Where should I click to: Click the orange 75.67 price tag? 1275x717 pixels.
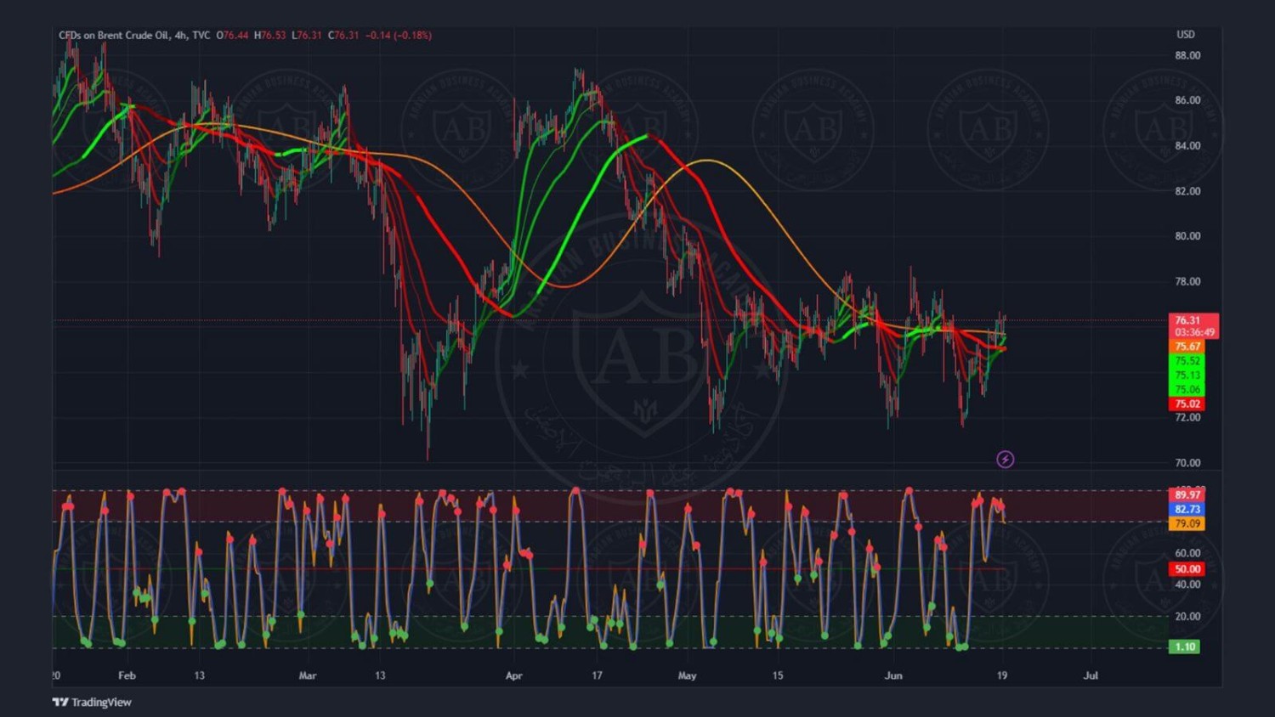pyautogui.click(x=1187, y=347)
